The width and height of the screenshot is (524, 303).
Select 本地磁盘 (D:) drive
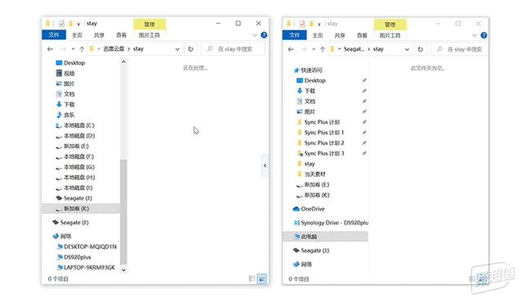pos(75,136)
